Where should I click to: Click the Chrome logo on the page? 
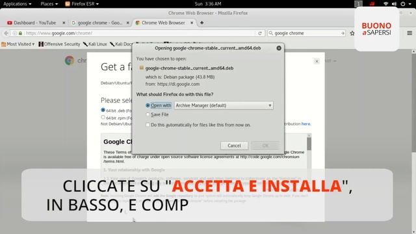[x=70, y=60]
